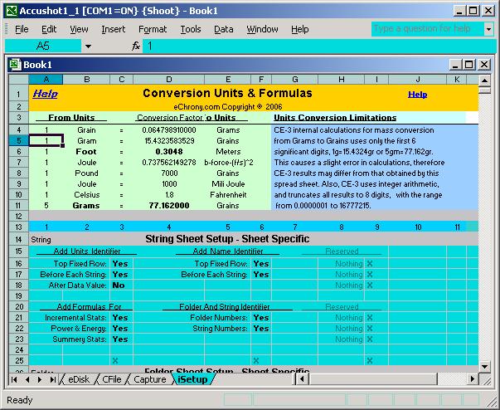This screenshot has width=500, height=410.
Task: Click the vertical scrollbar up arrow
Action: coord(484,81)
